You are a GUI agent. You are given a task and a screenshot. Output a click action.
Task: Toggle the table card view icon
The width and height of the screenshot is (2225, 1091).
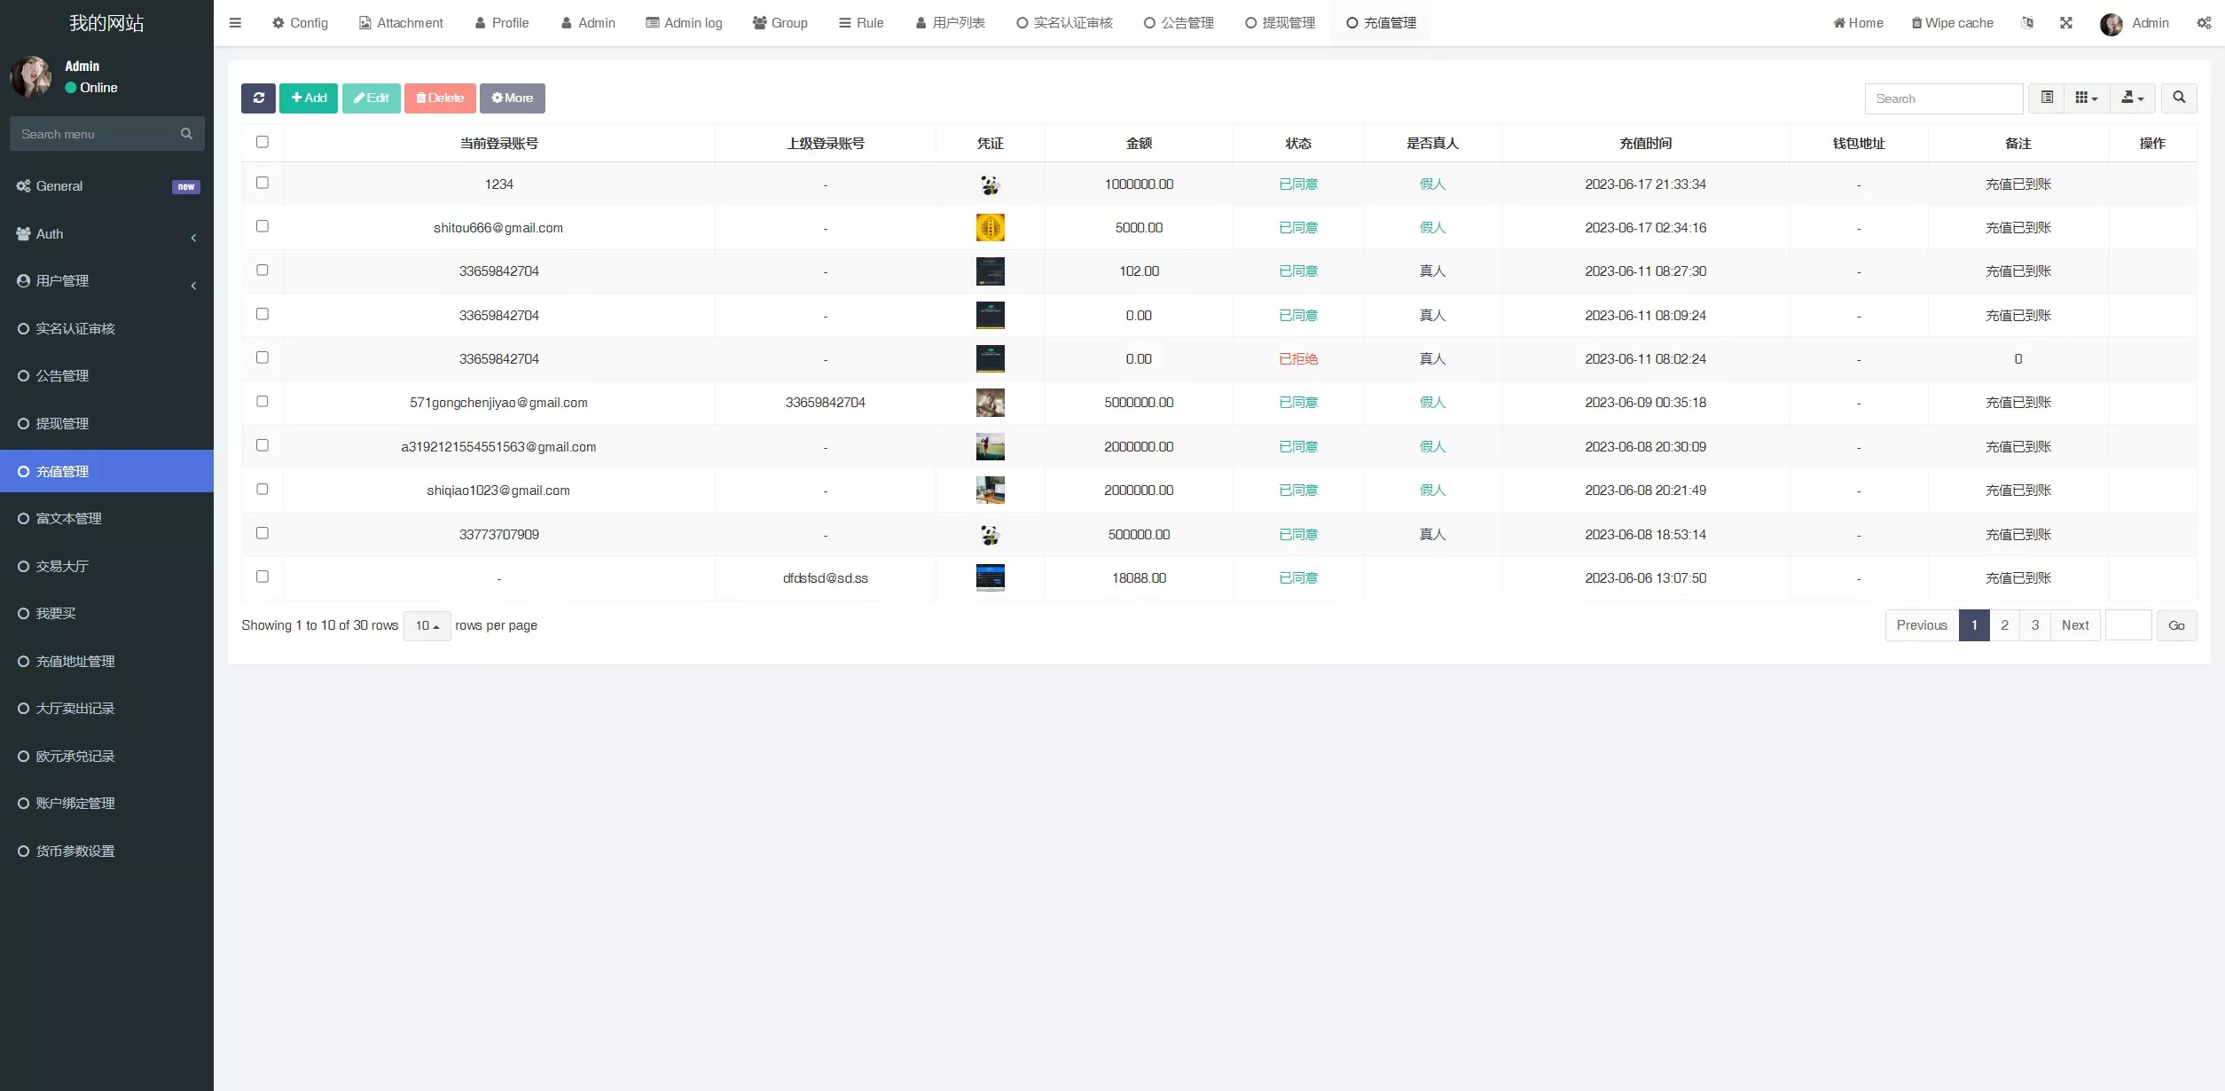pos(2047,98)
